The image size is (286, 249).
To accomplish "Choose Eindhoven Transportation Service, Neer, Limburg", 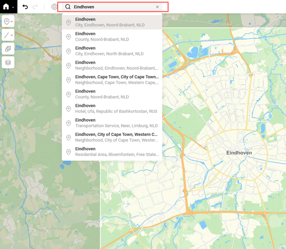I will click(112, 123).
